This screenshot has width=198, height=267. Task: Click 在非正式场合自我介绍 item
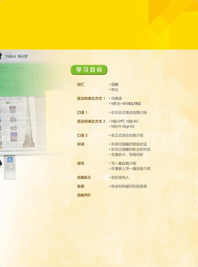pos(129,113)
